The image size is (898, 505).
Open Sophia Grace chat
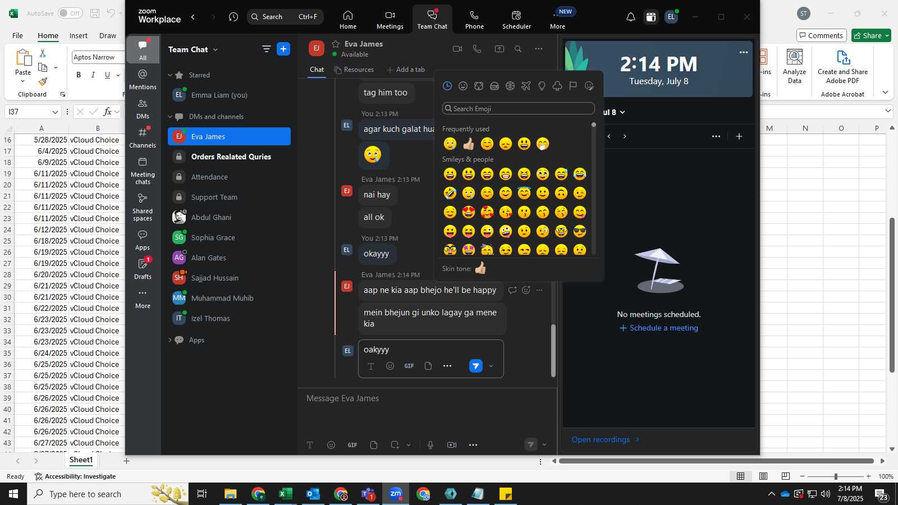click(229, 237)
